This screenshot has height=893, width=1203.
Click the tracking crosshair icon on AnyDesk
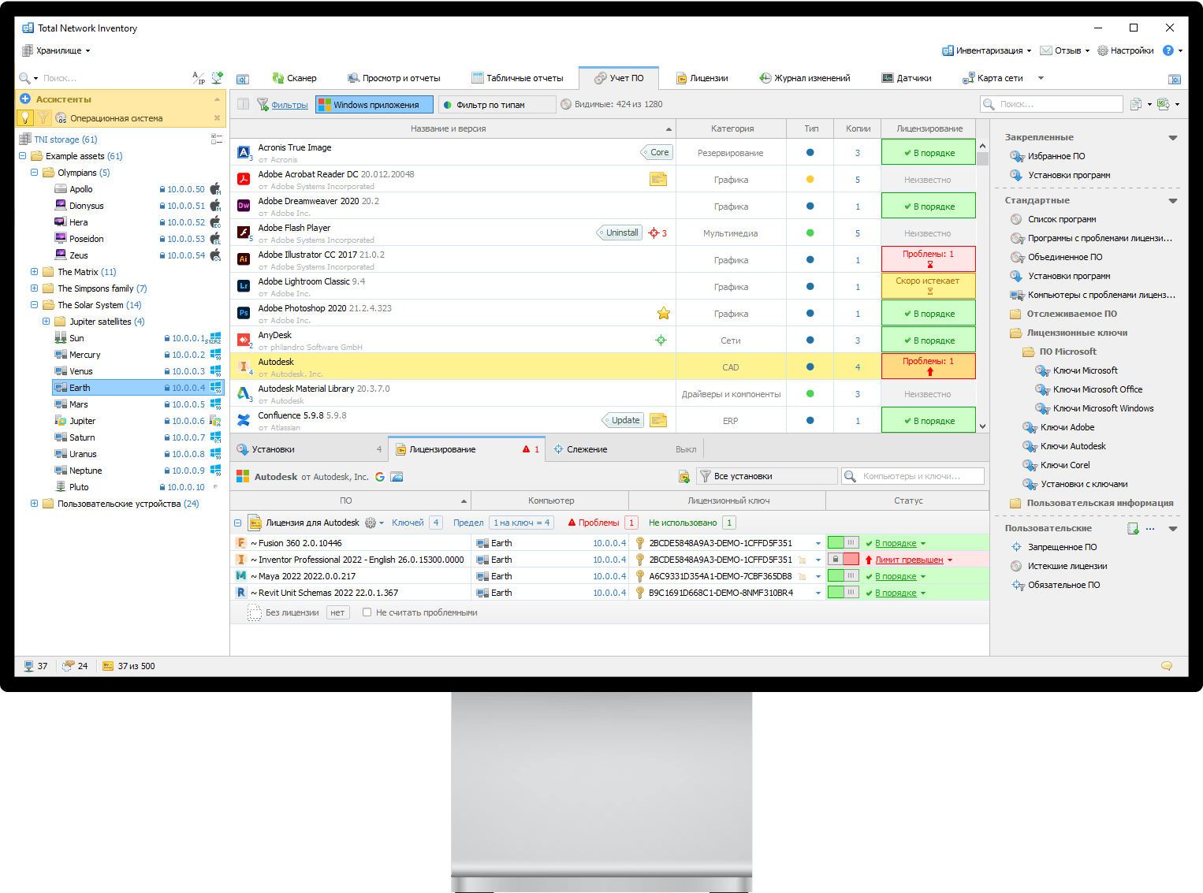(661, 340)
